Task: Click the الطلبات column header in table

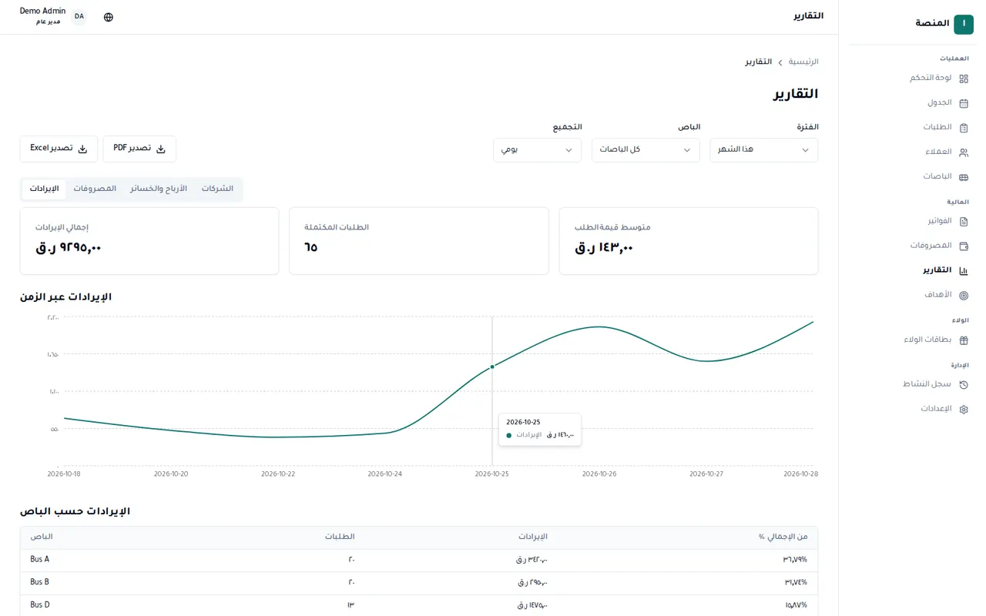Action: pos(340,537)
